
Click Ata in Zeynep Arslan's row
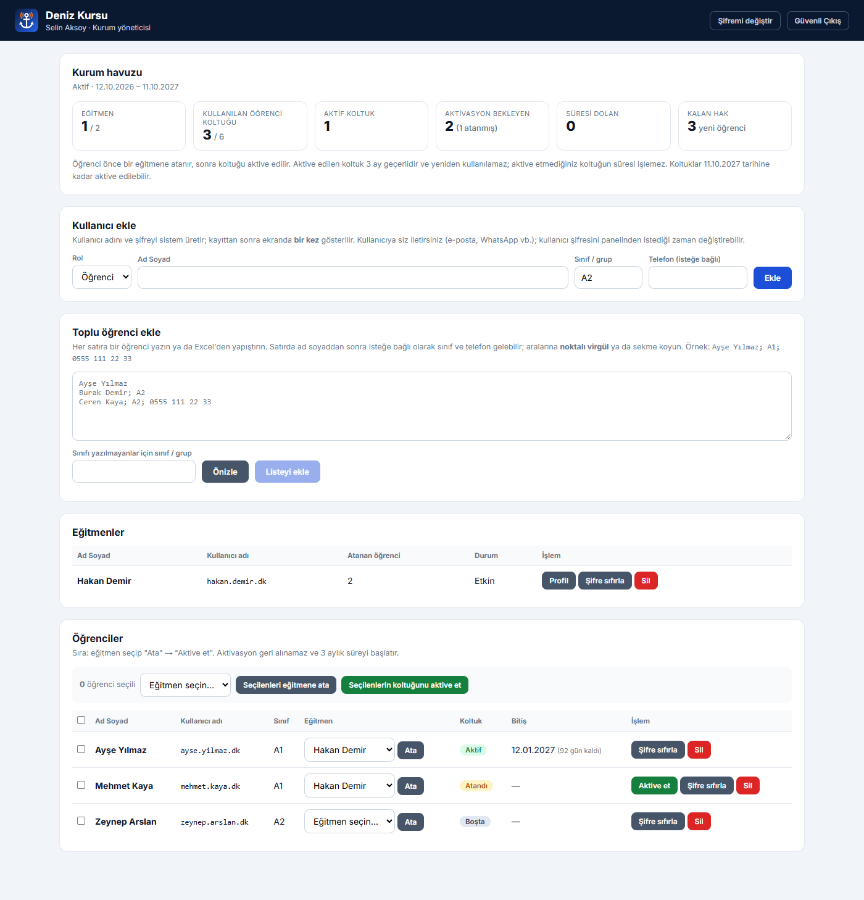pos(411,822)
